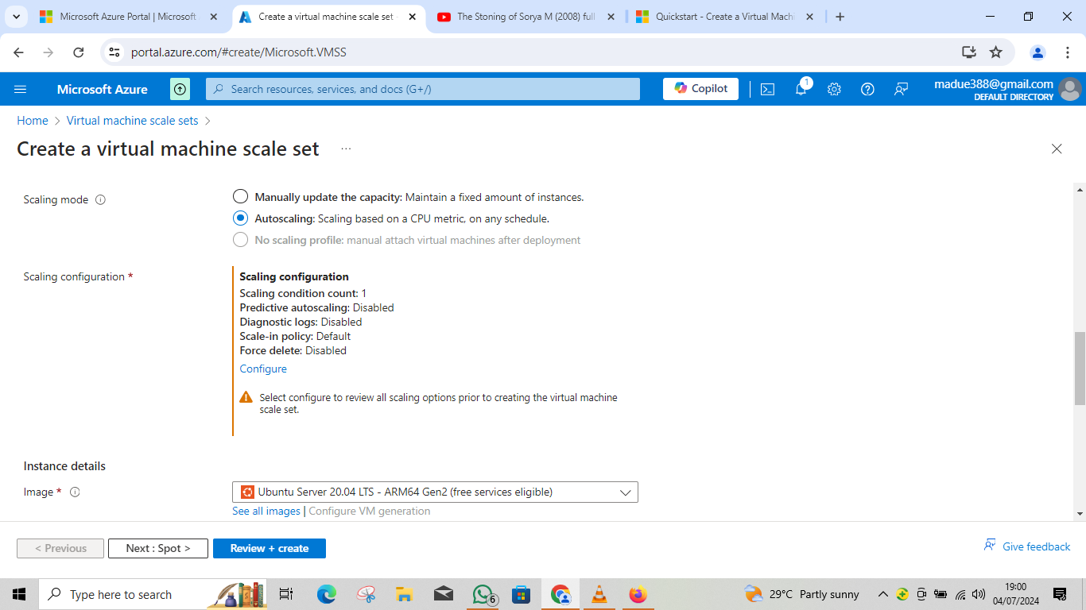Reload the browser page
The width and height of the screenshot is (1086, 610).
78,52
